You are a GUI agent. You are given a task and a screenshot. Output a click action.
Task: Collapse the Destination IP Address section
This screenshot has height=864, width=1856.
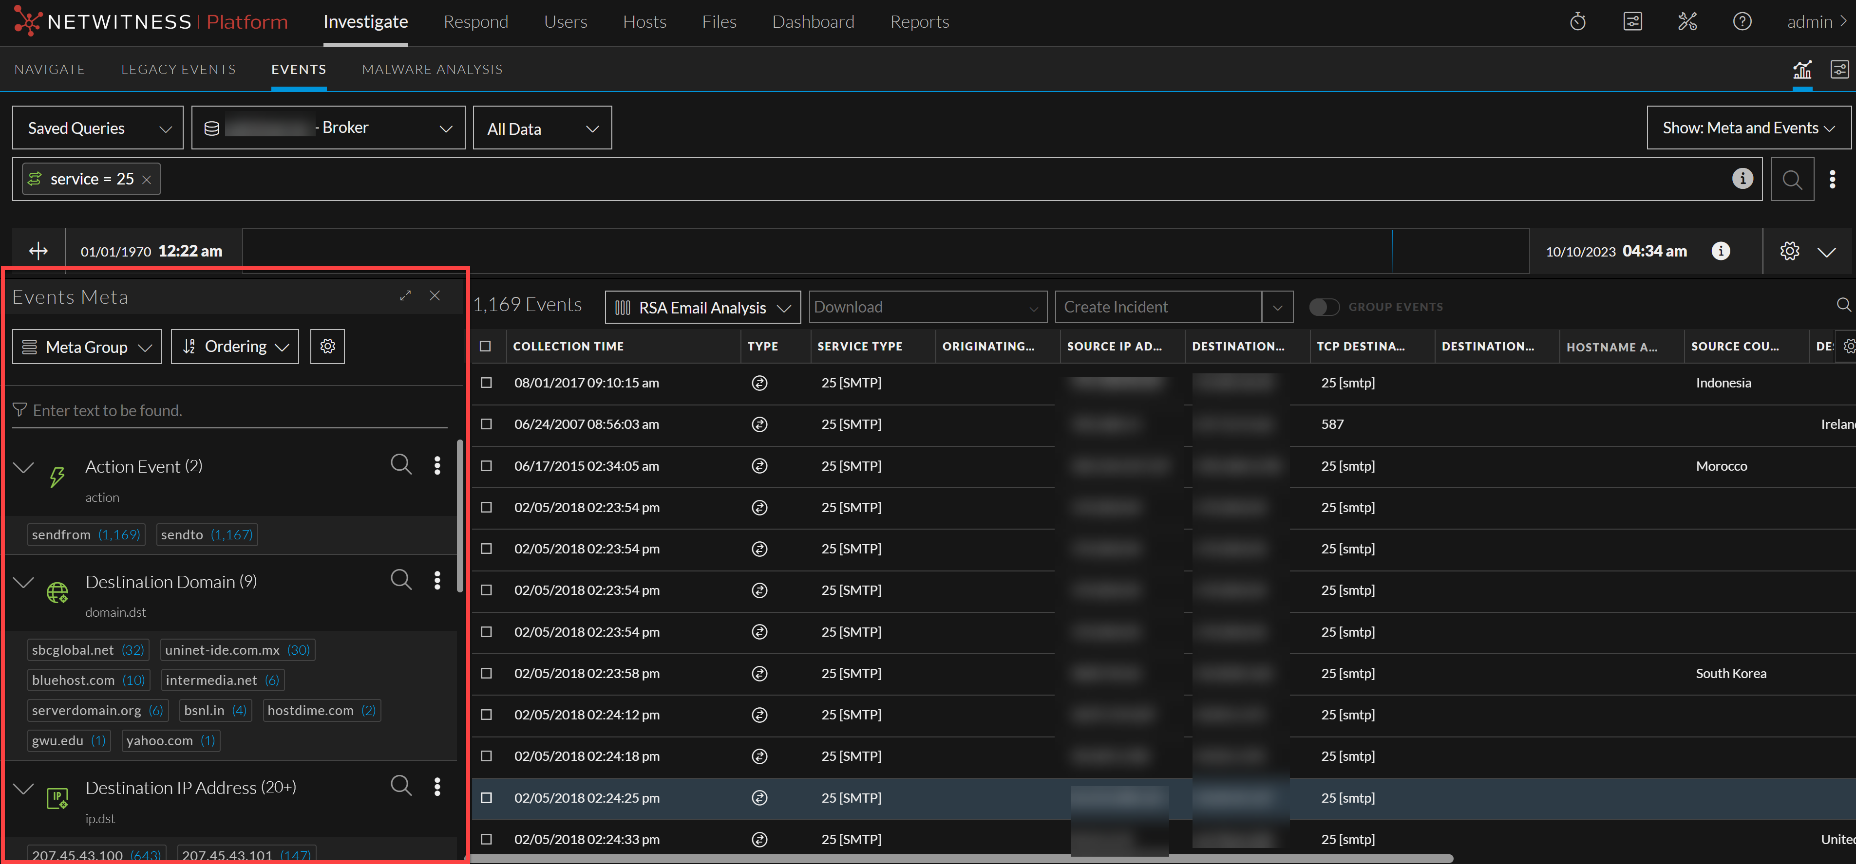[24, 788]
